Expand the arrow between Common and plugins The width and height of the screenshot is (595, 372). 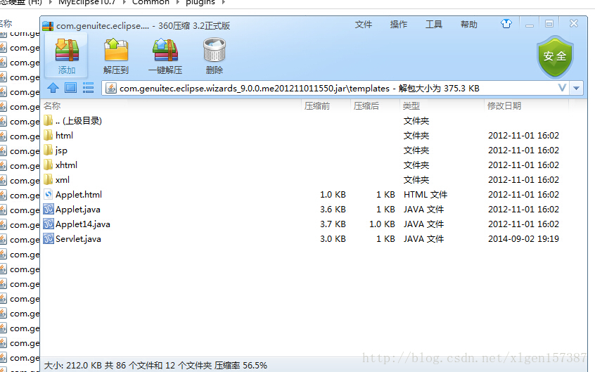pyautogui.click(x=177, y=2)
